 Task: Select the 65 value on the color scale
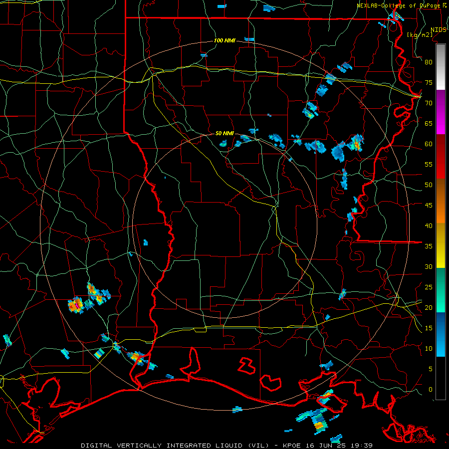[429, 123]
